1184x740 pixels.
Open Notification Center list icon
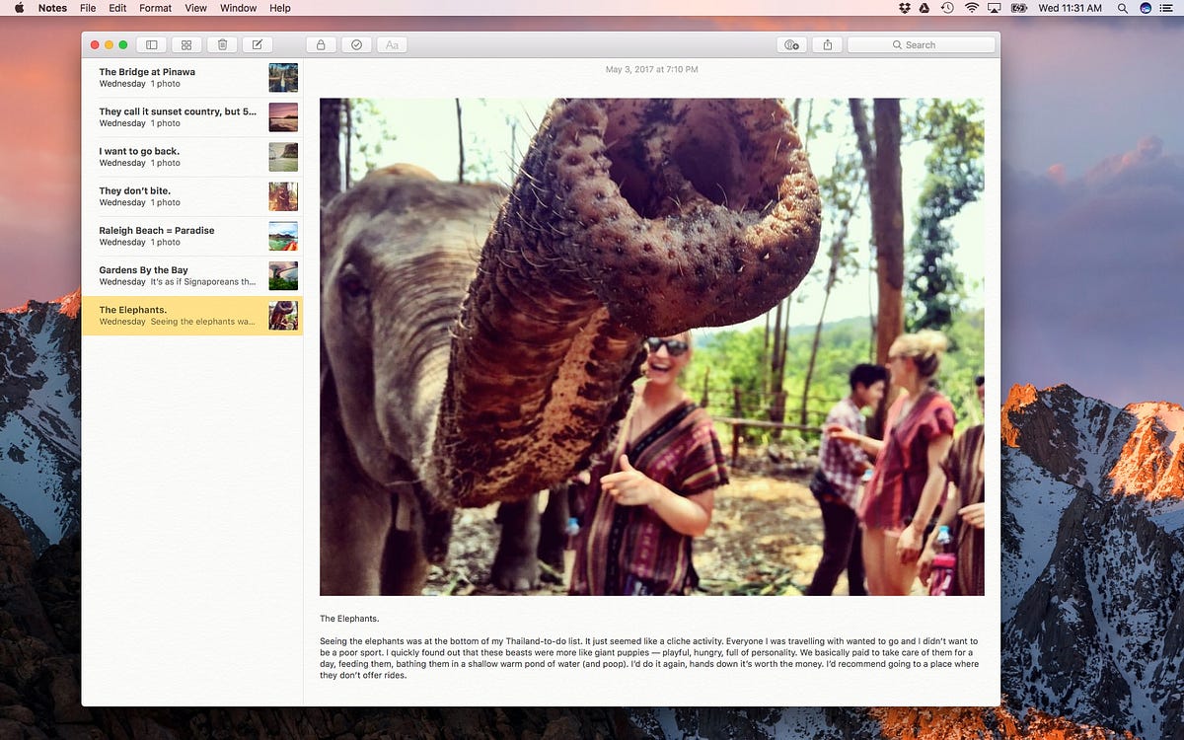point(1168,8)
